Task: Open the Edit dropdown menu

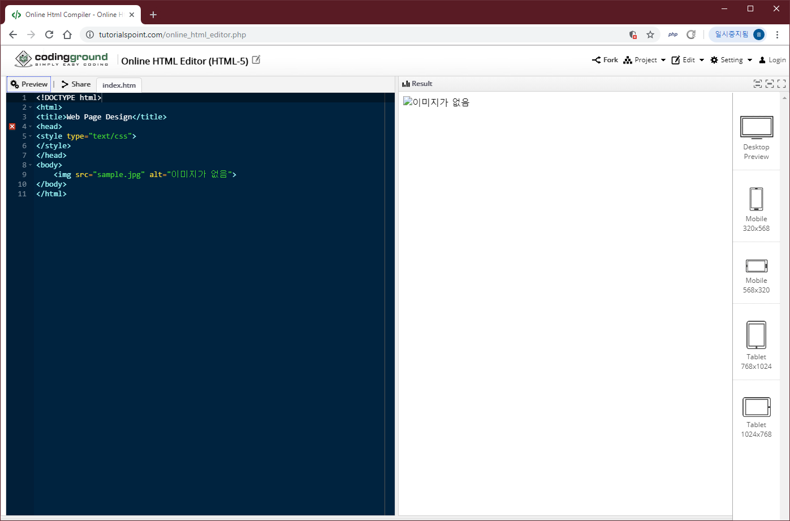Action: tap(688, 60)
